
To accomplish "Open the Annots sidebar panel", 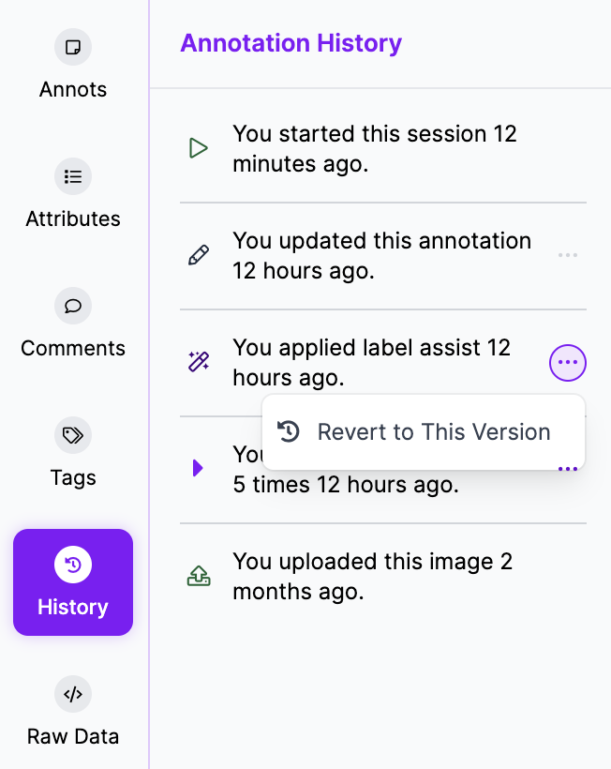I will click(x=72, y=65).
